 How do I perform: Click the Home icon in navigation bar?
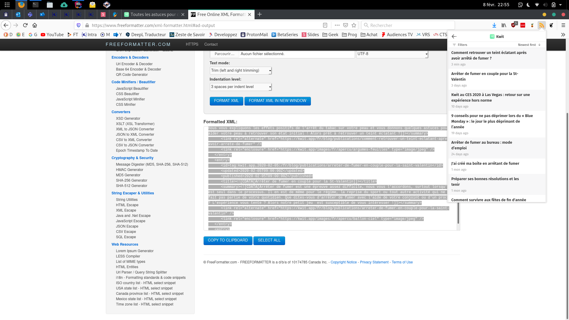(x=35, y=25)
